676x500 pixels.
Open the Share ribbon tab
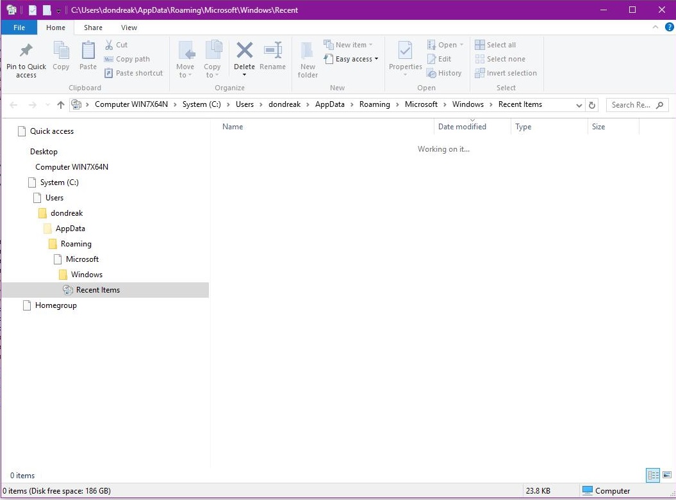[x=93, y=28]
